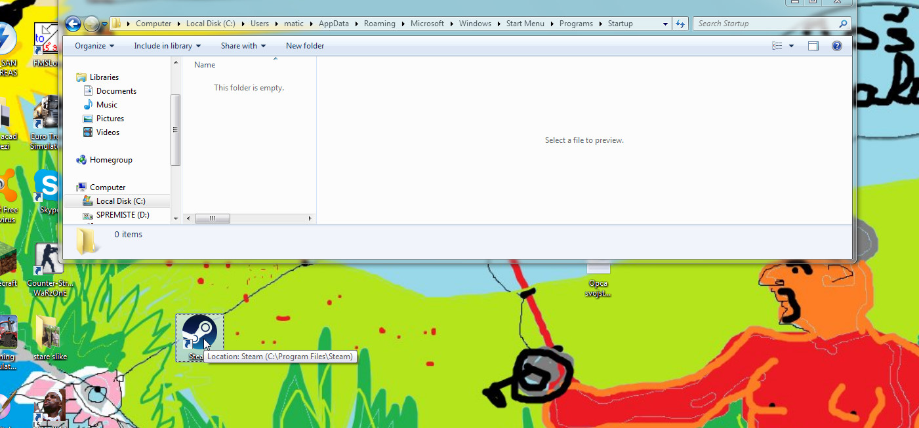Select the Skype desktop icon
The image size is (919, 428).
(47, 193)
